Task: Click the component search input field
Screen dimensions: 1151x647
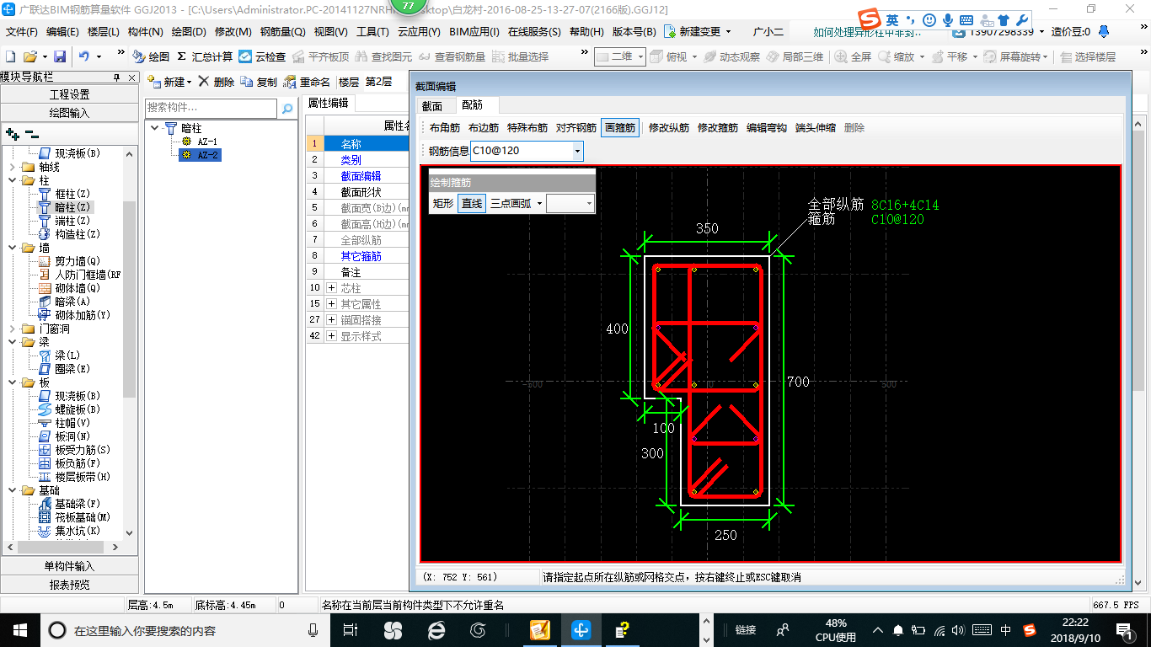Action: 211,108
